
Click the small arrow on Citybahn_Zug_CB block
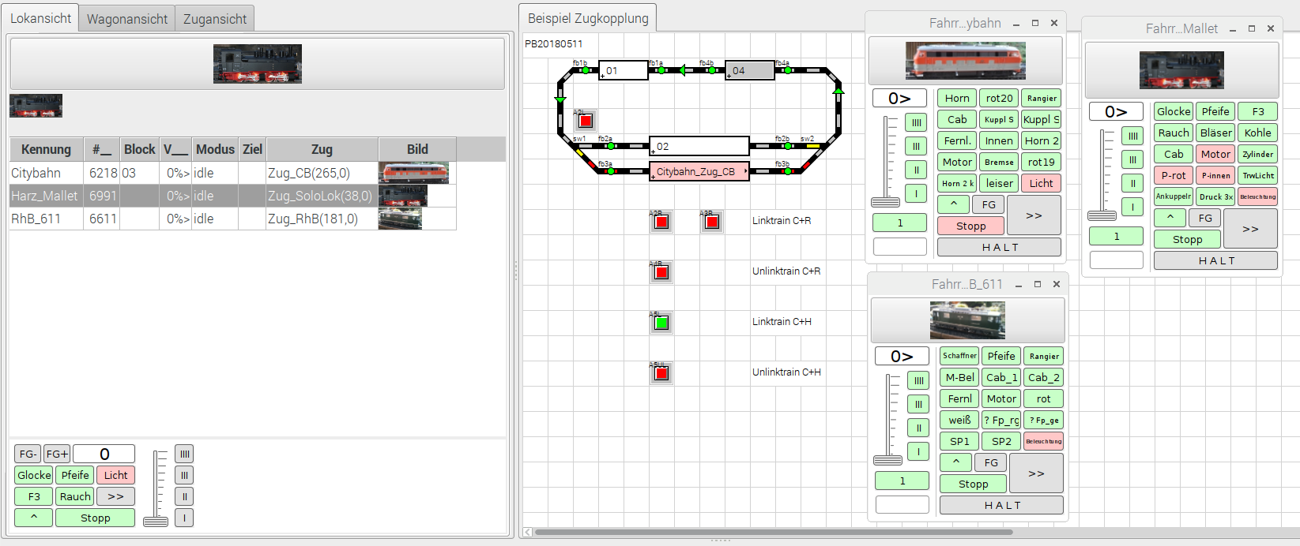click(x=745, y=171)
